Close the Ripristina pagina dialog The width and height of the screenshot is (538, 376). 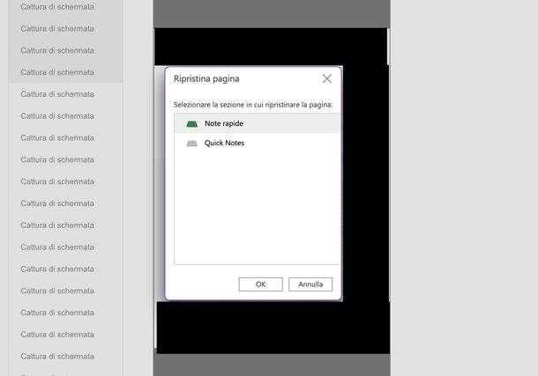[x=327, y=78]
